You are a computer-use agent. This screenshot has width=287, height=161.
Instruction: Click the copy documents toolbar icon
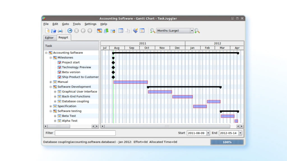point(128,31)
